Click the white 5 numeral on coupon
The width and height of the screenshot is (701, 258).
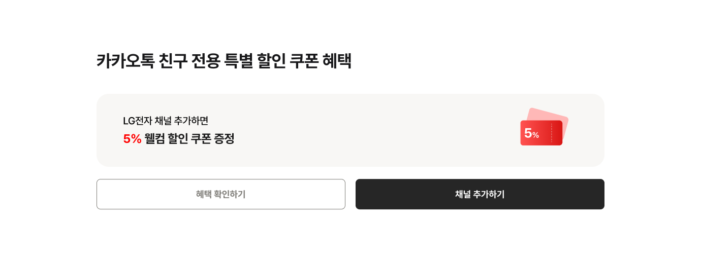528,133
